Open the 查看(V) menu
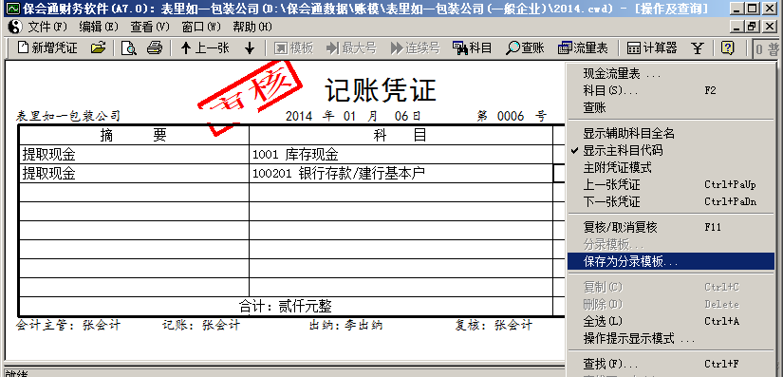The image size is (783, 377). pyautogui.click(x=150, y=27)
